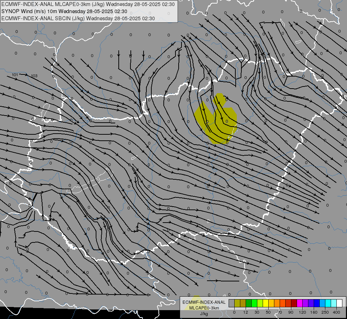Click the legend MLCAPE0-3km label
347x319 pixels.
pyautogui.click(x=204, y=308)
